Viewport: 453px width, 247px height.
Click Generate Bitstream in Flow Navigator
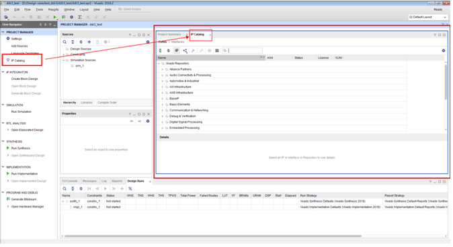pos(24,199)
